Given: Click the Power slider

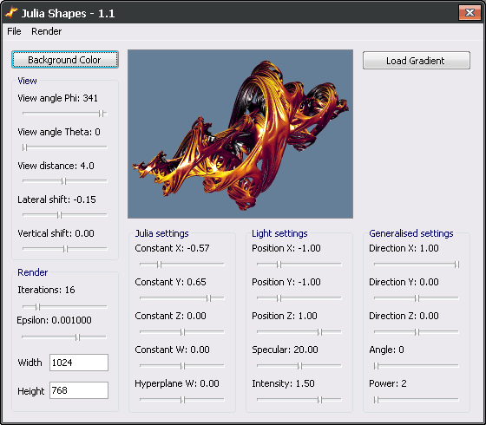Looking at the screenshot, I should point(417,400).
